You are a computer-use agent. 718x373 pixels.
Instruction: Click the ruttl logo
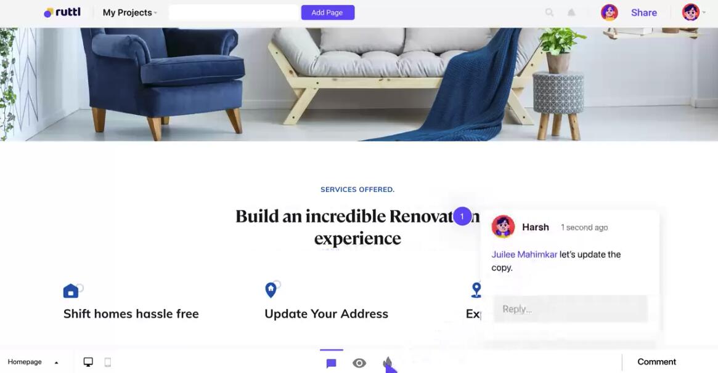62,12
